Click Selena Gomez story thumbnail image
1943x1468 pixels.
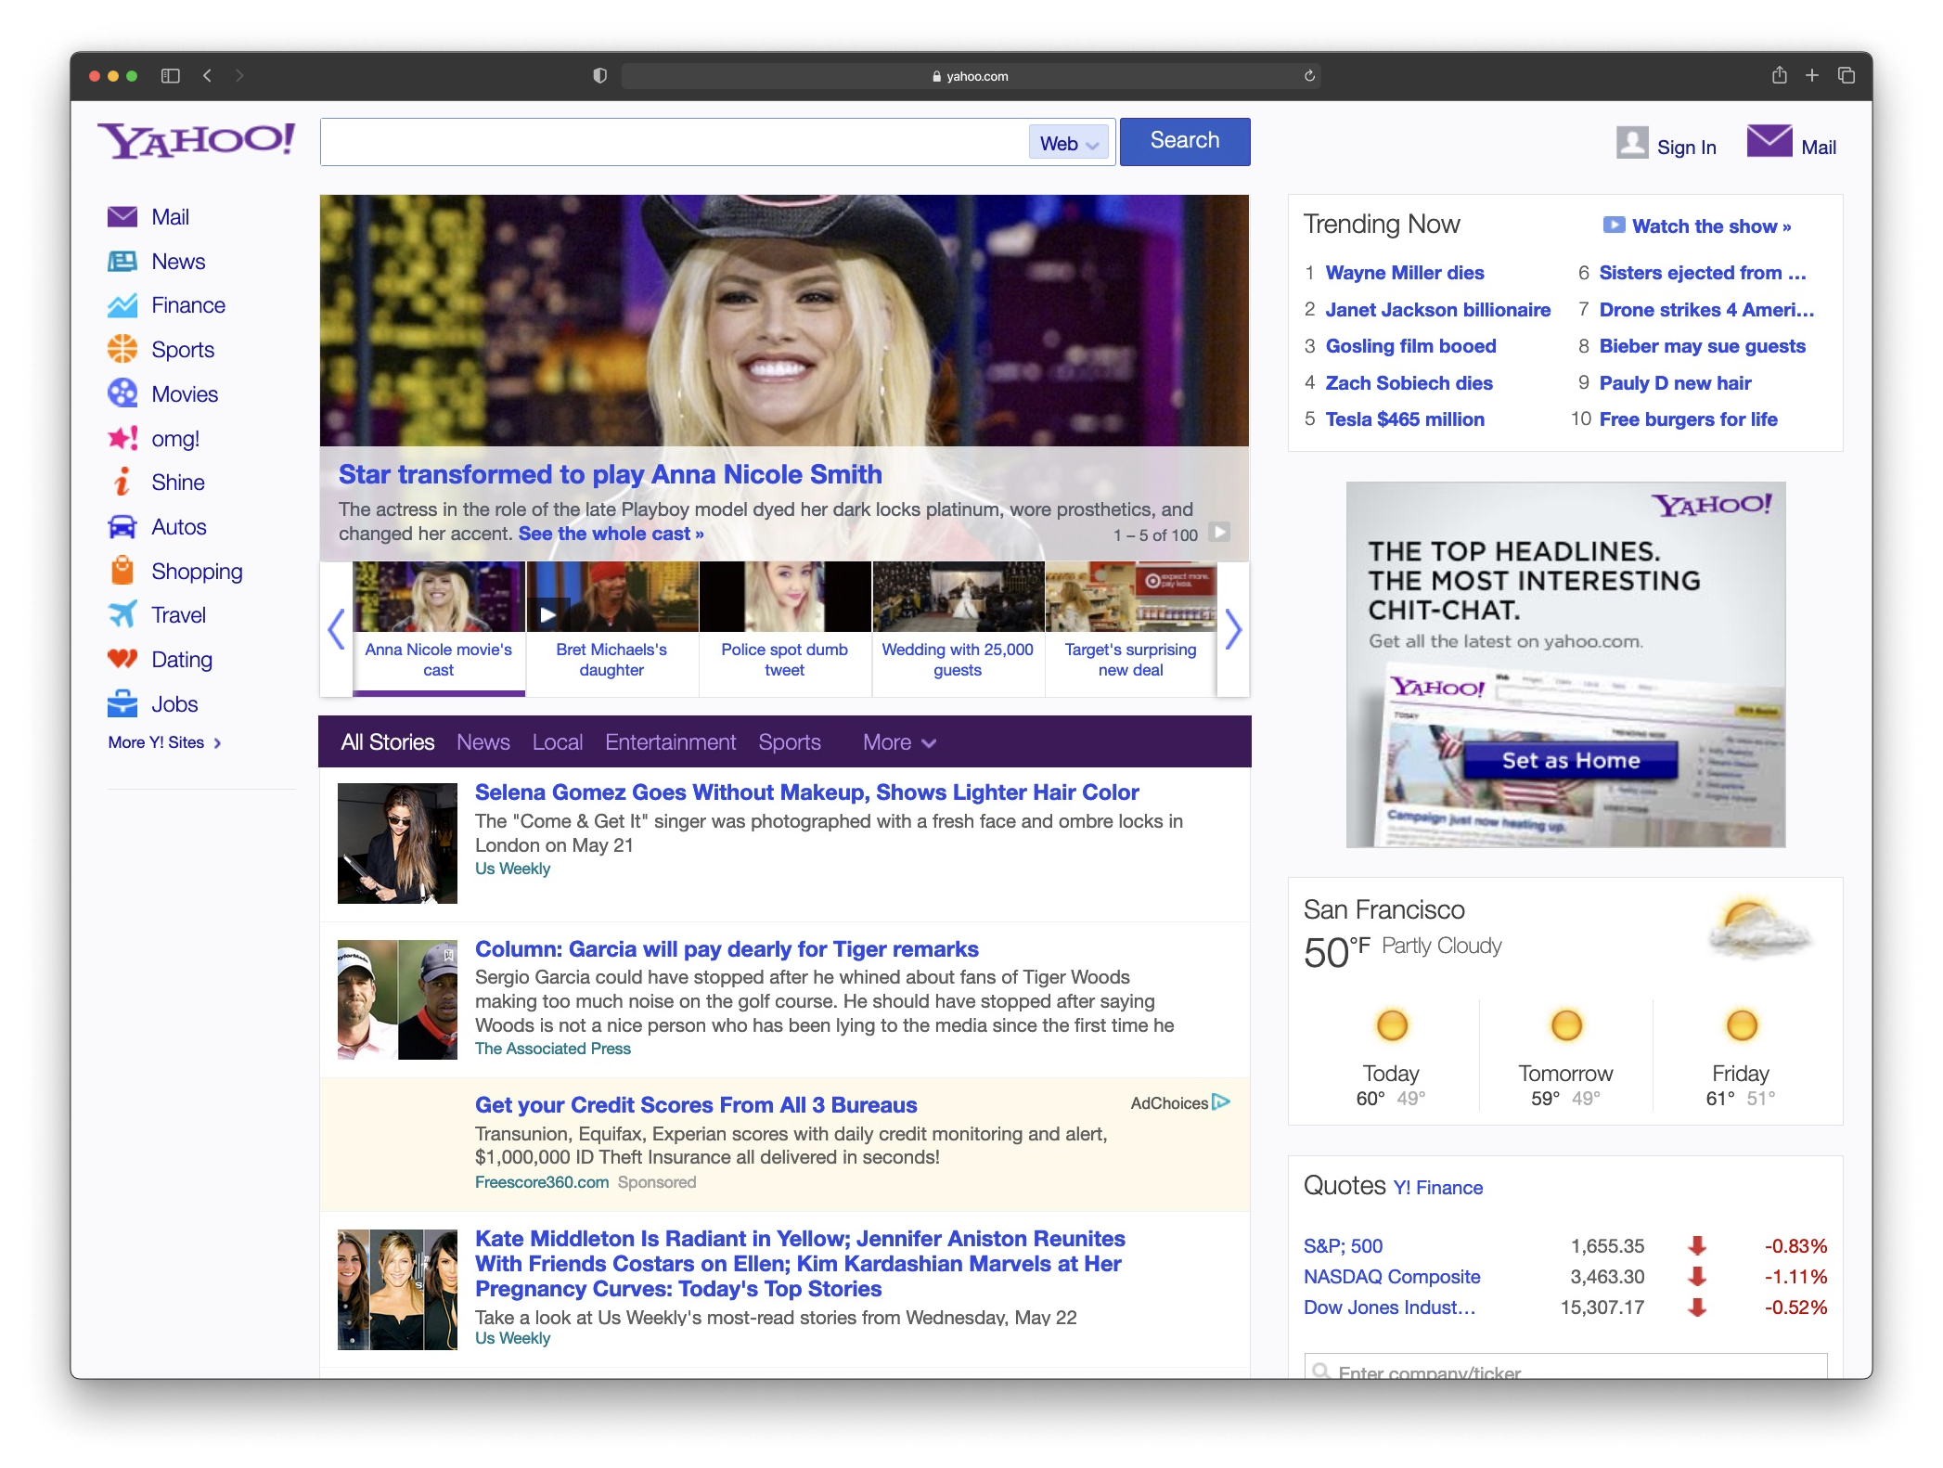click(x=397, y=843)
